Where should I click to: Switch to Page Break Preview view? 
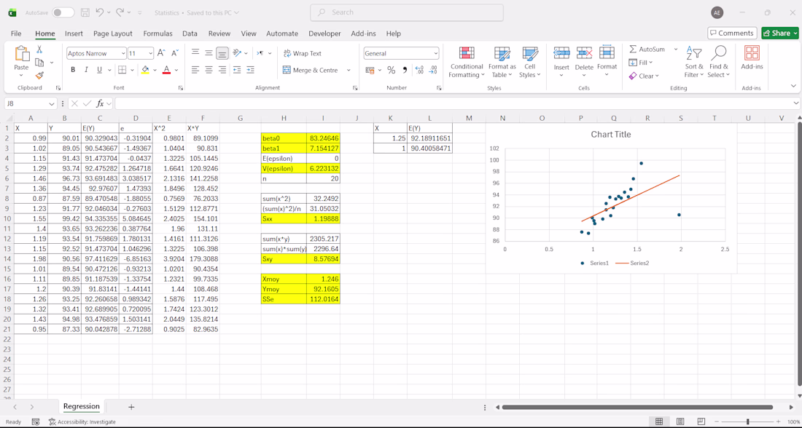pyautogui.click(x=702, y=422)
